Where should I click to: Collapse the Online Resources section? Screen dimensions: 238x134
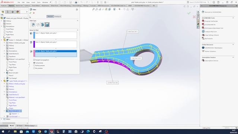coord(233,45)
